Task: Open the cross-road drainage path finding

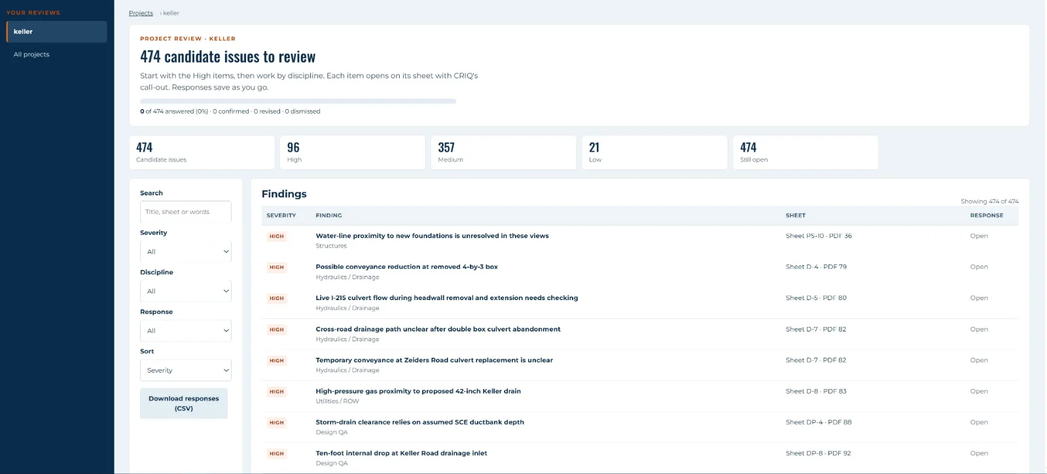Action: (438, 330)
